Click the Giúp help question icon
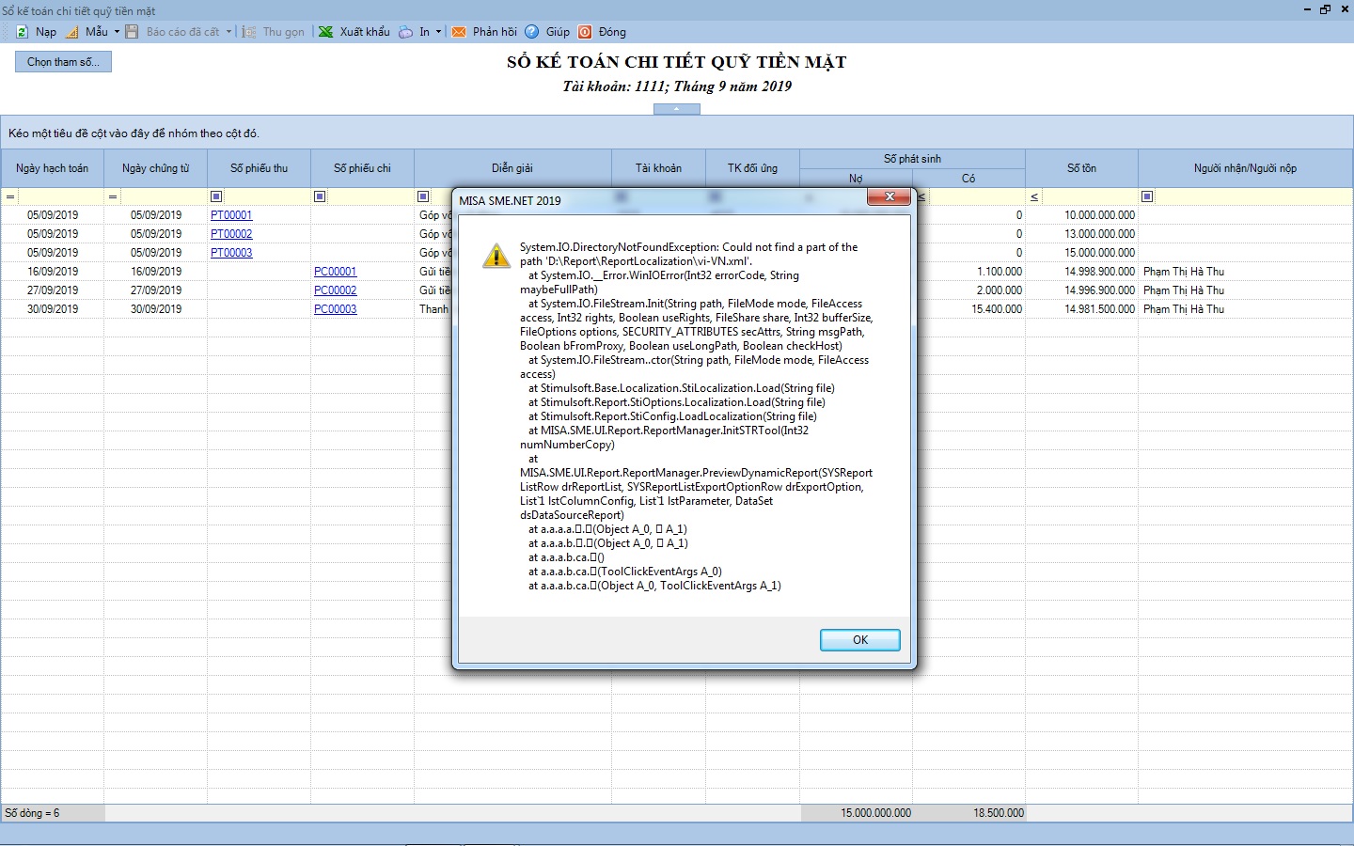 pos(532,32)
